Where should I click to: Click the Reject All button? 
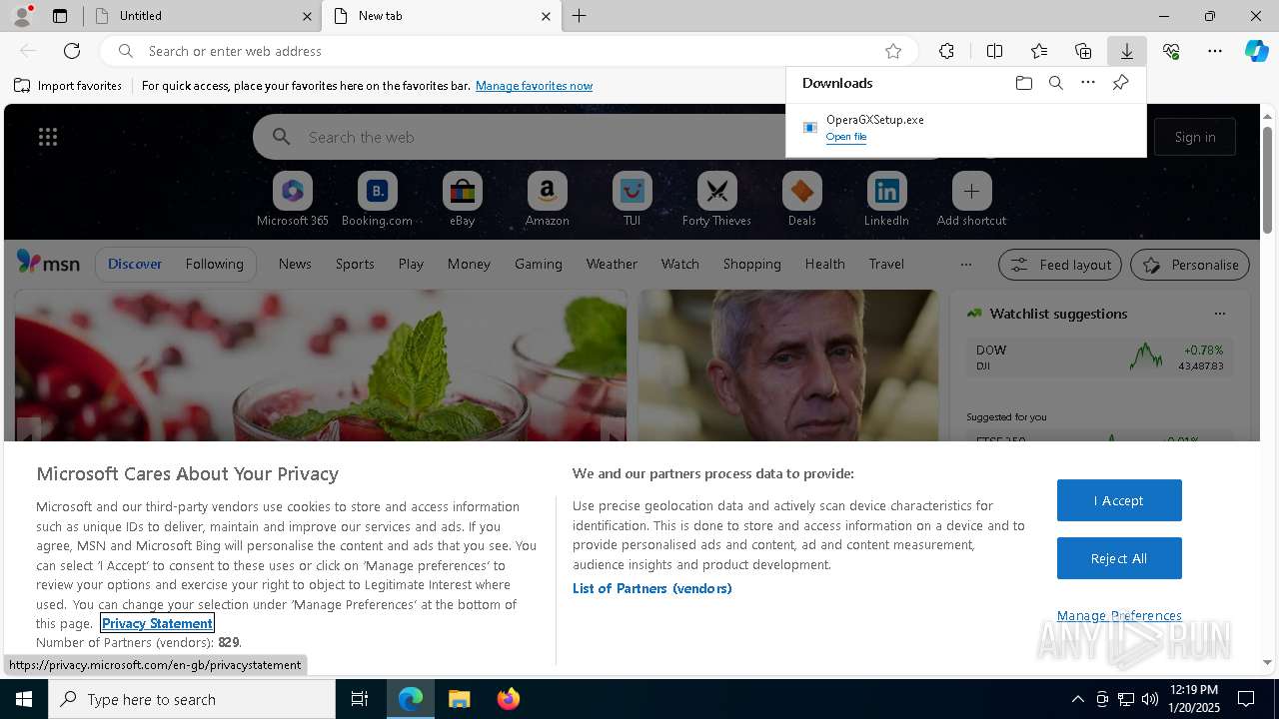(1119, 558)
